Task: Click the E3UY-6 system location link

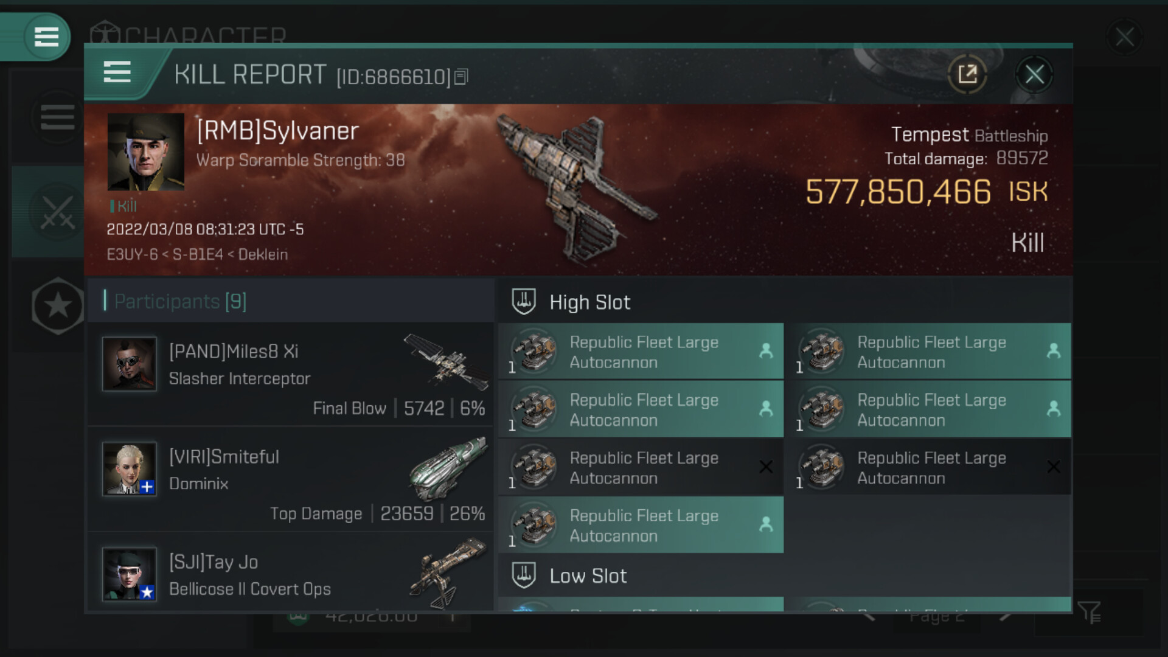Action: pos(132,254)
